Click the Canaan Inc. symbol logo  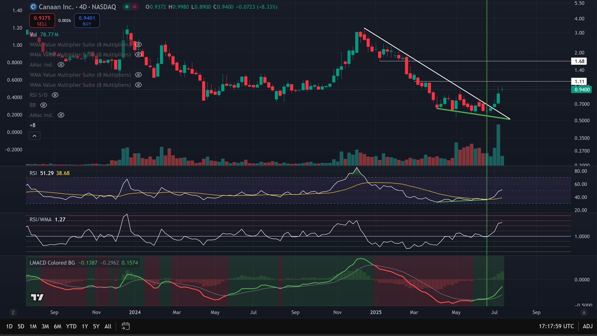(33, 7)
